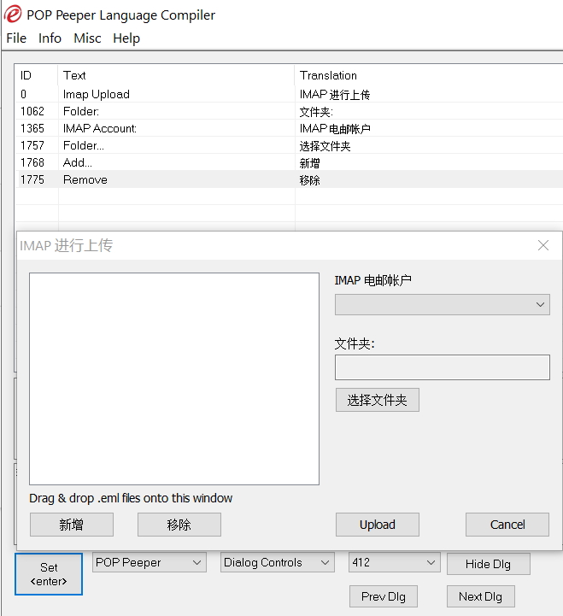
Task: Open the IMAP 电邮帐户 account dropdown
Action: (x=443, y=304)
